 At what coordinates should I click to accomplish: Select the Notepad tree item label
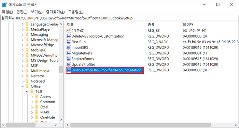(38, 81)
